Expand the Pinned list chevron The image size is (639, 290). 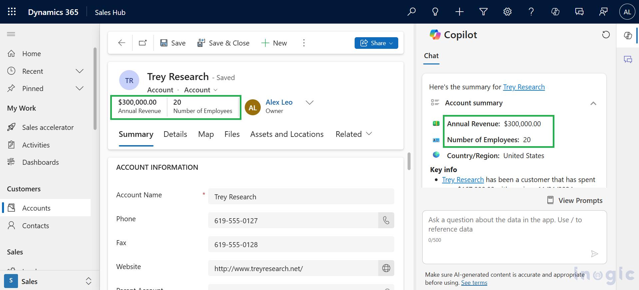[x=80, y=88]
